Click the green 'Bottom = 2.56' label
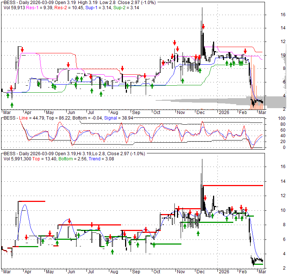287x274 pixels. 72,159
